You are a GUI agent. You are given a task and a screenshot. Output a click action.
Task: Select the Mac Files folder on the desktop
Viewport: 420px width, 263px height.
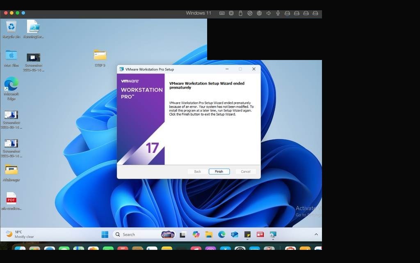point(11,58)
